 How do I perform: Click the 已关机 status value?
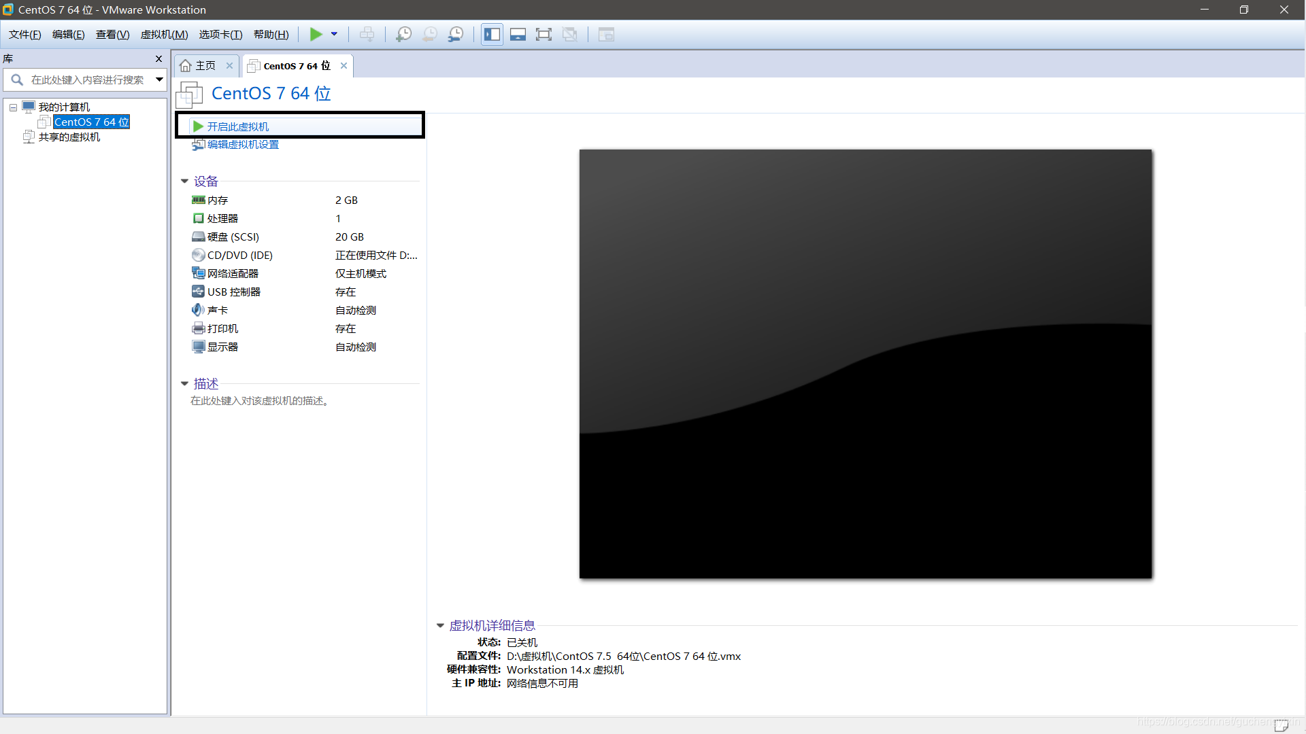tap(522, 642)
